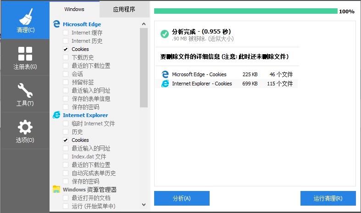
Task: Click the 100% progress label
Action: point(347,11)
